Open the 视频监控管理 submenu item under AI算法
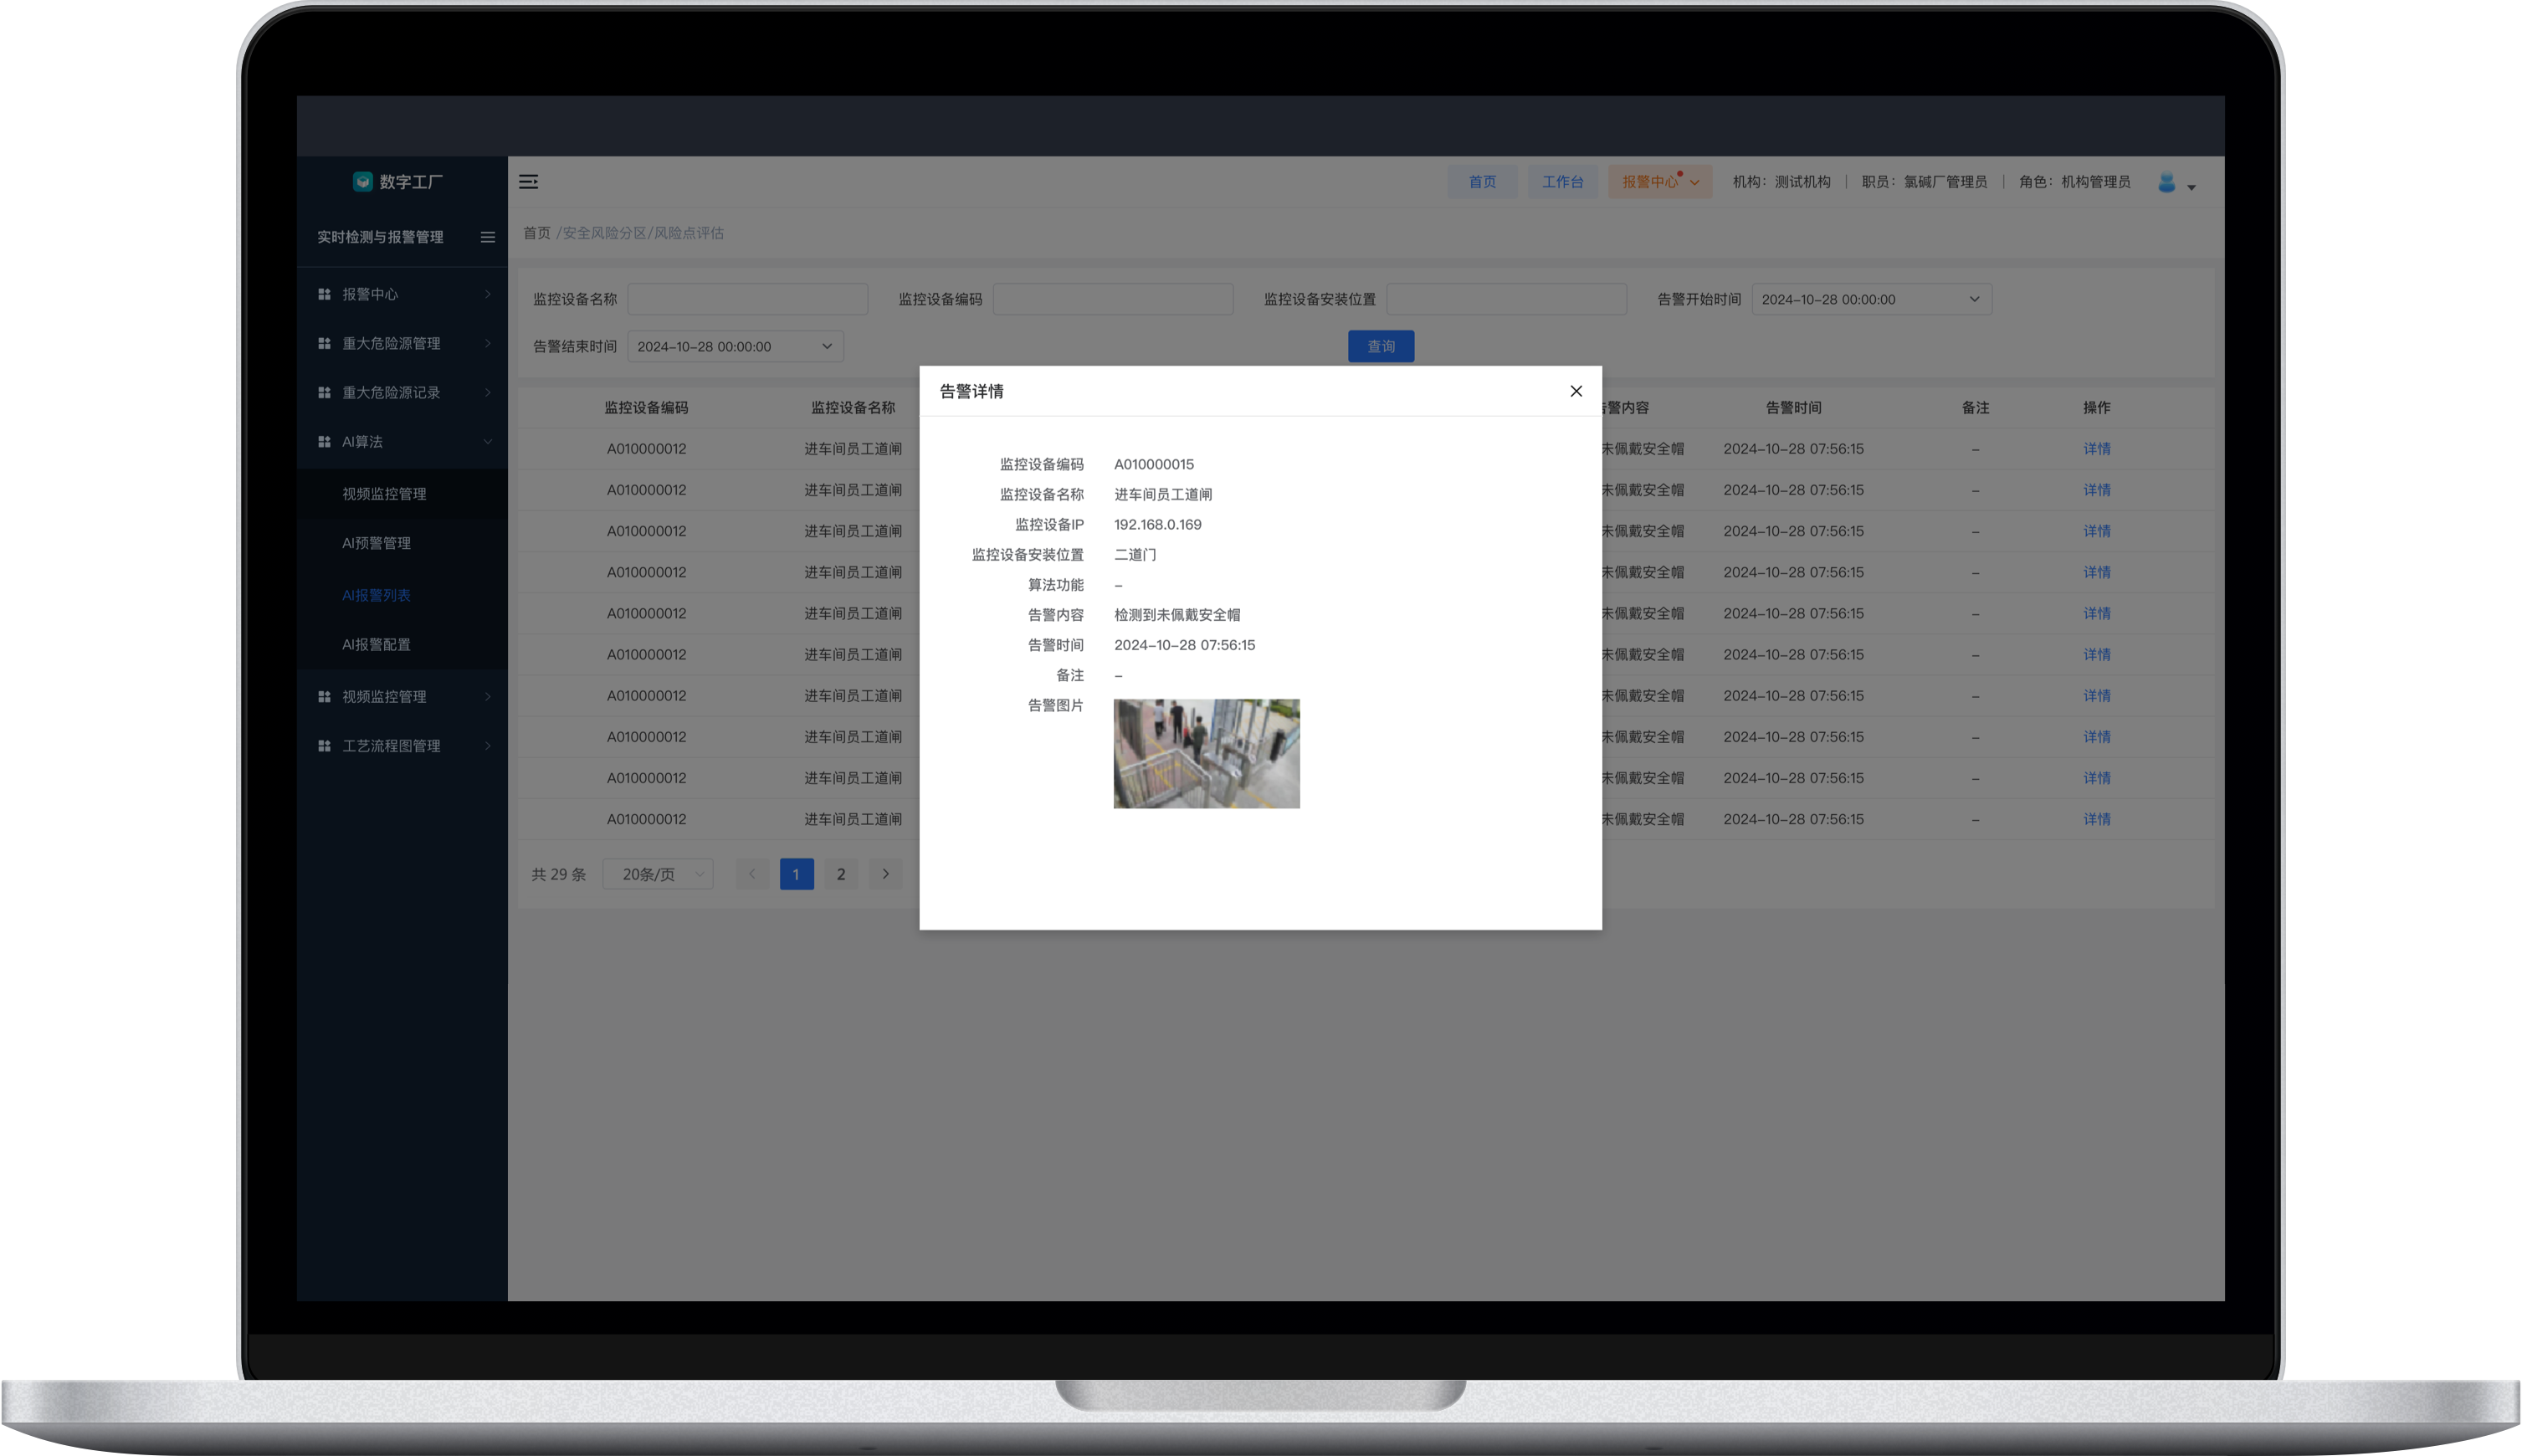 point(384,494)
